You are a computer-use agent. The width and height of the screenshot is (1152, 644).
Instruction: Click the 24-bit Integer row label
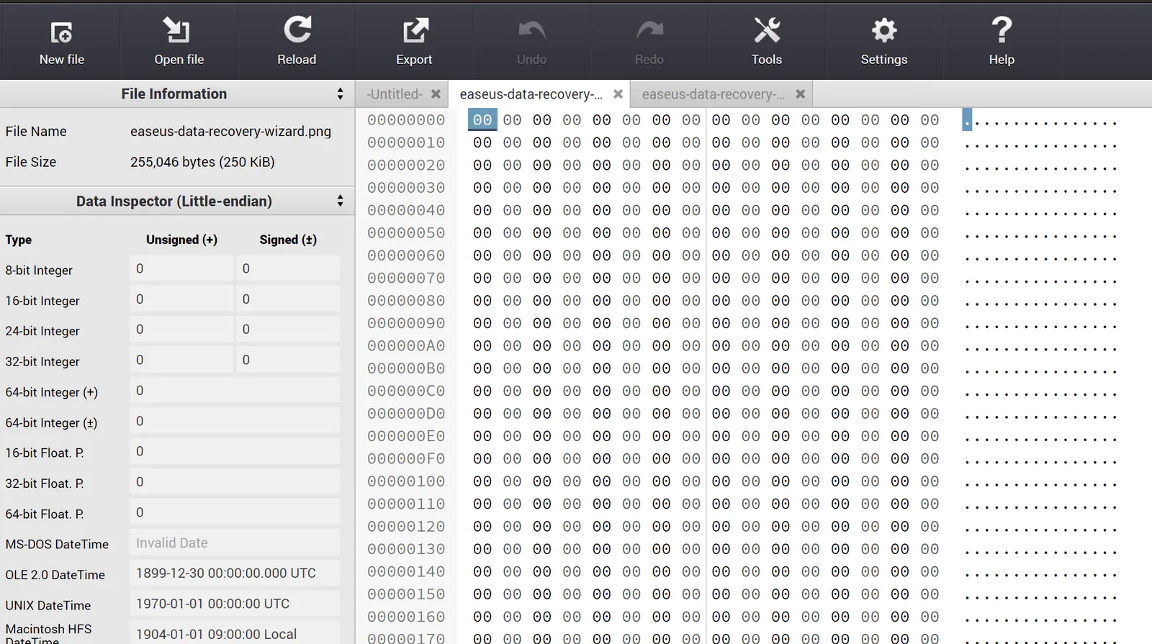point(42,331)
